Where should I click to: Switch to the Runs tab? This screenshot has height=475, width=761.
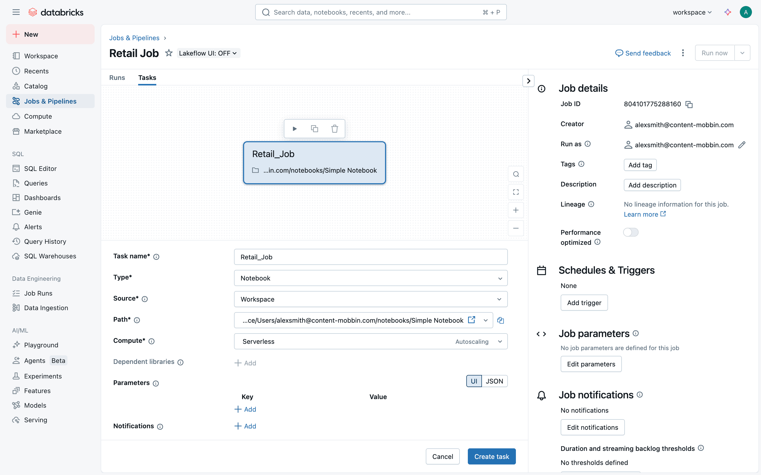[117, 78]
